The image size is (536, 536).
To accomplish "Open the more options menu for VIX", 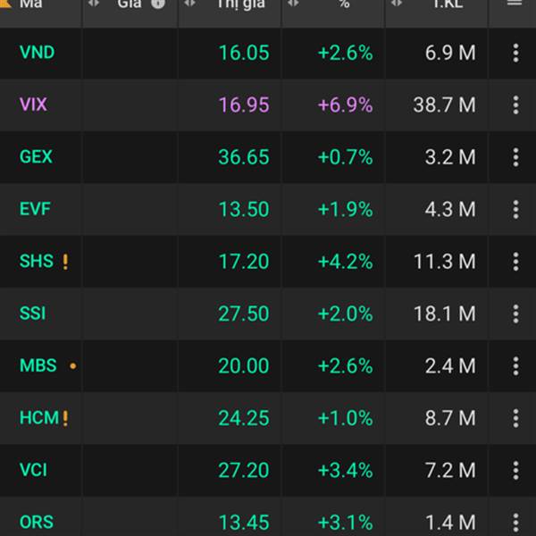I will (x=515, y=105).
